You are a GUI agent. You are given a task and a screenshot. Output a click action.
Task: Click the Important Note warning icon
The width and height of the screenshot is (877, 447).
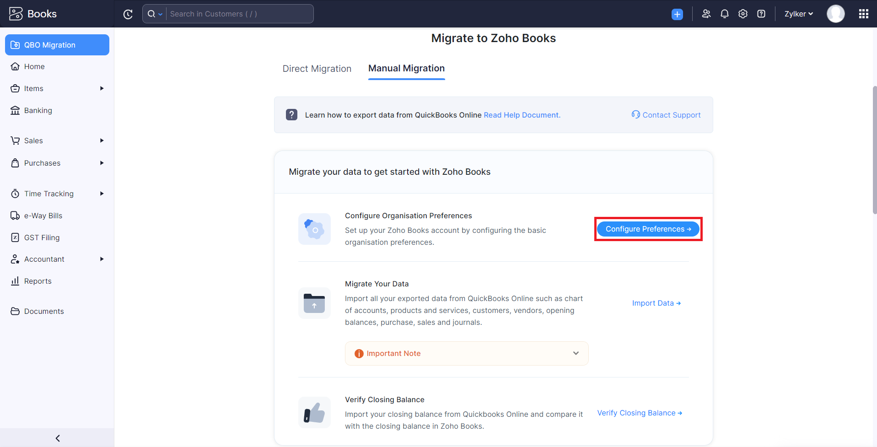click(x=359, y=353)
